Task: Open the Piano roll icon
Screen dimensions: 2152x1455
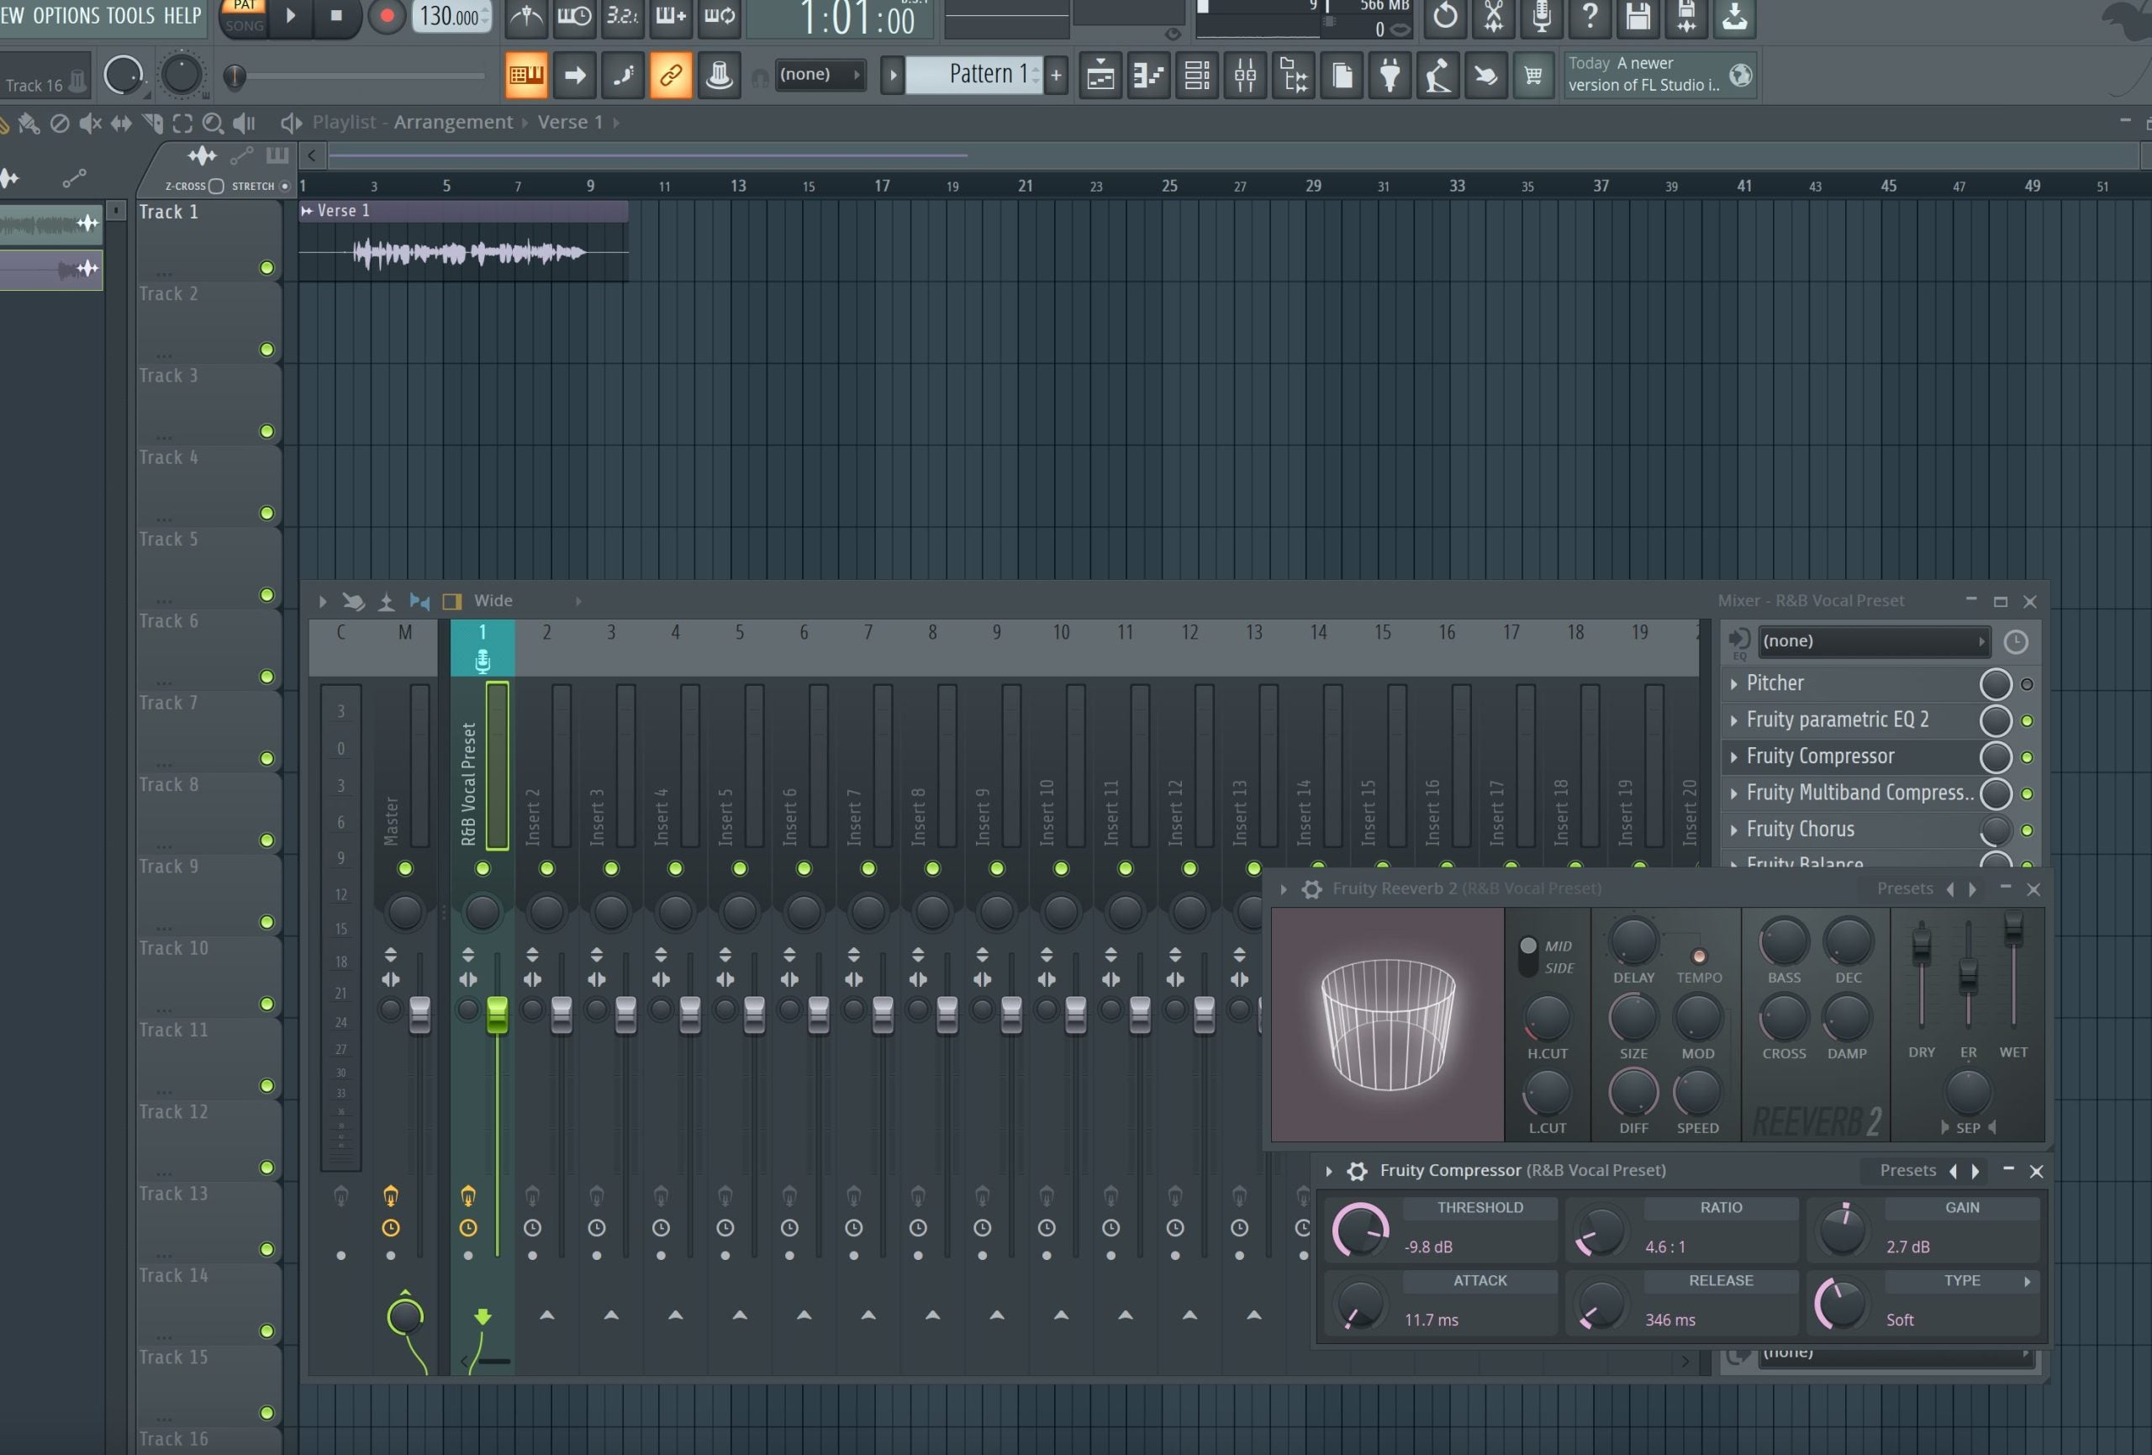Action: [x=1148, y=75]
